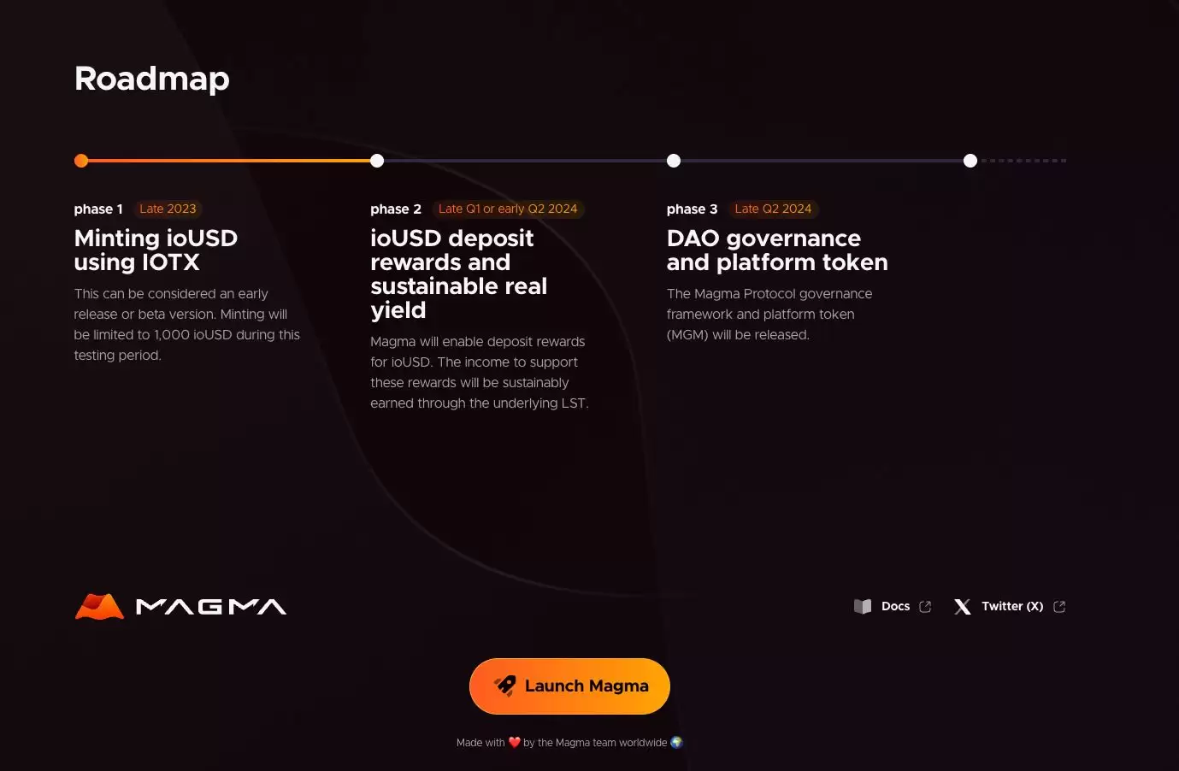Click the globe emoji in footer text
Image resolution: width=1179 pixels, height=771 pixels.
pos(676,742)
